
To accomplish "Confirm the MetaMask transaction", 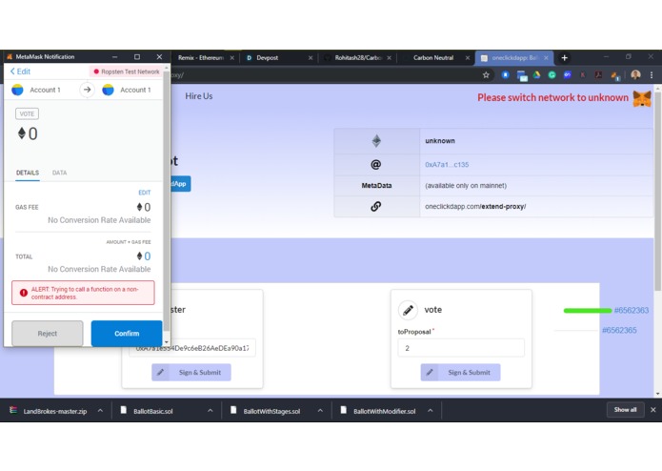I will coord(127,334).
